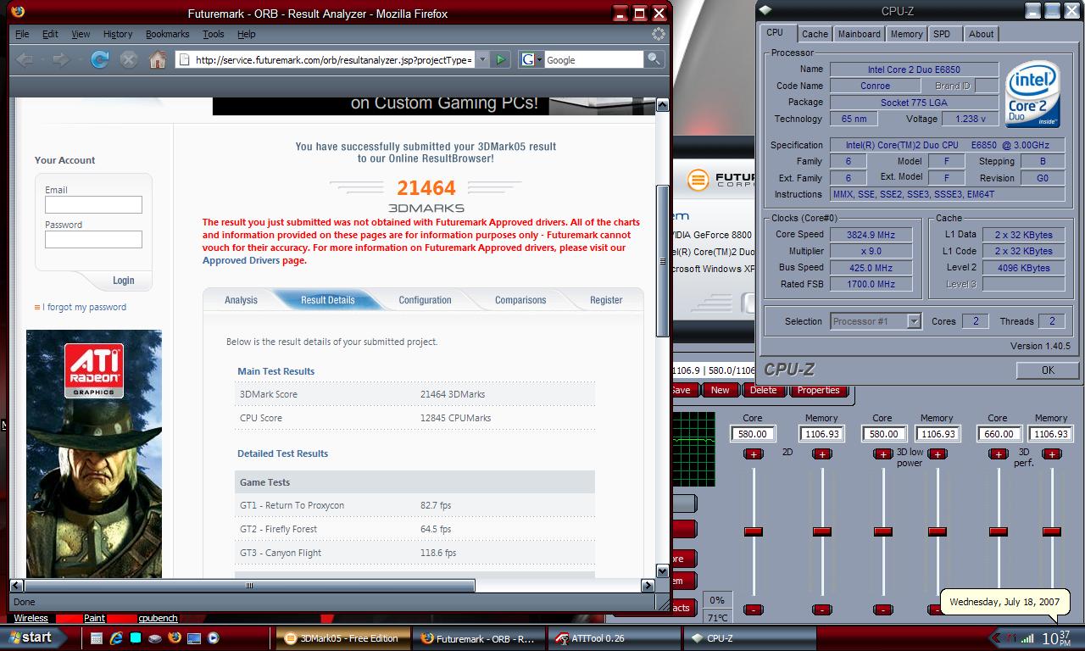Open the Approved Drivers link
1085x651 pixels.
click(x=241, y=260)
